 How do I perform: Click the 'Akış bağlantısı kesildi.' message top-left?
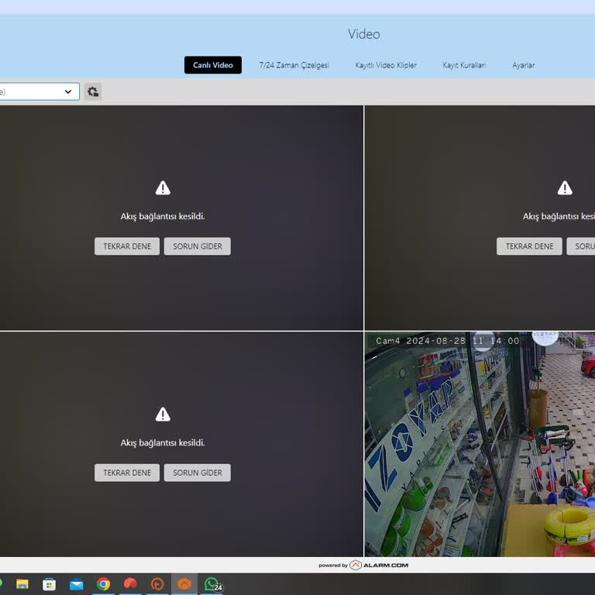point(163,216)
